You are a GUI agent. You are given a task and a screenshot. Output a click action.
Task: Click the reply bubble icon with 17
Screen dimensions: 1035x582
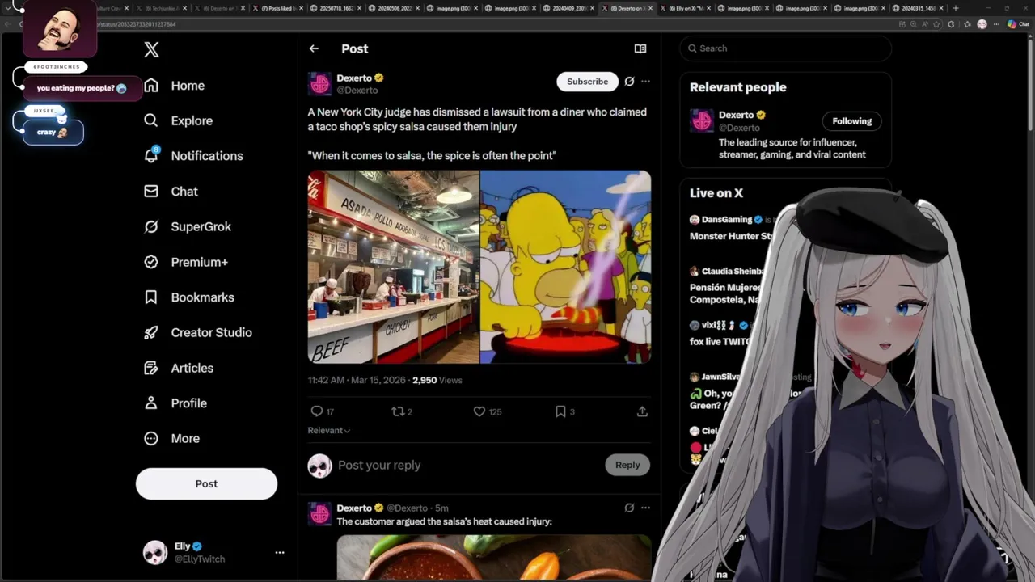317,411
